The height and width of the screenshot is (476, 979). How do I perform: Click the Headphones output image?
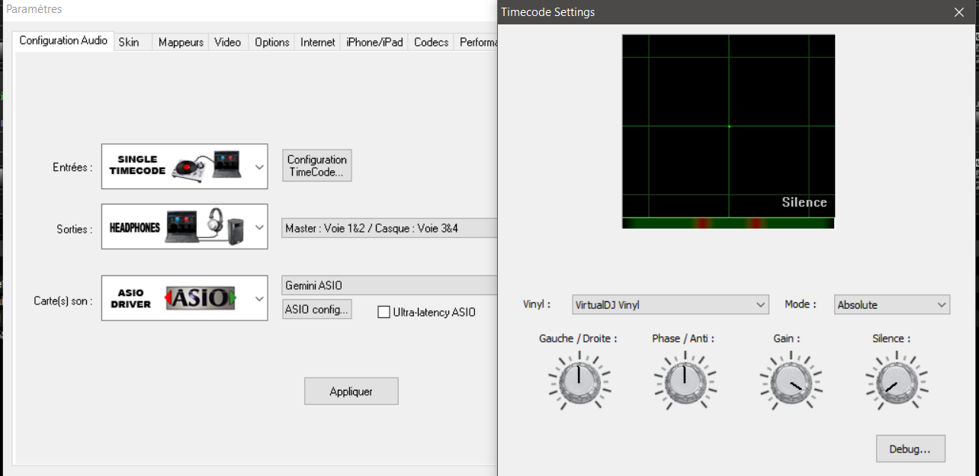tap(177, 227)
